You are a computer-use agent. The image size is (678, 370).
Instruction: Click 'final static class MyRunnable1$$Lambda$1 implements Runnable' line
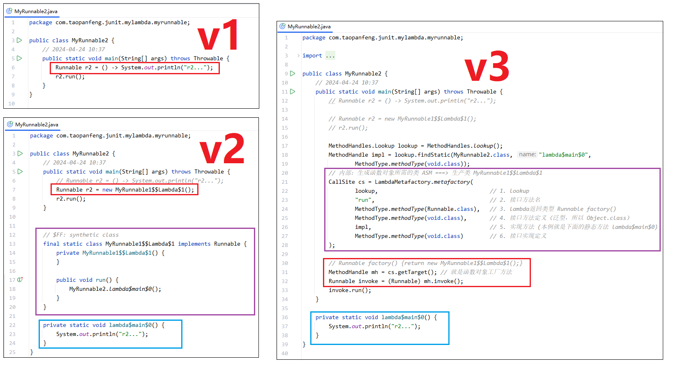(145, 244)
